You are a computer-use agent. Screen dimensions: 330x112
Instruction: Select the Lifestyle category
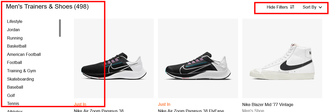click(x=15, y=21)
